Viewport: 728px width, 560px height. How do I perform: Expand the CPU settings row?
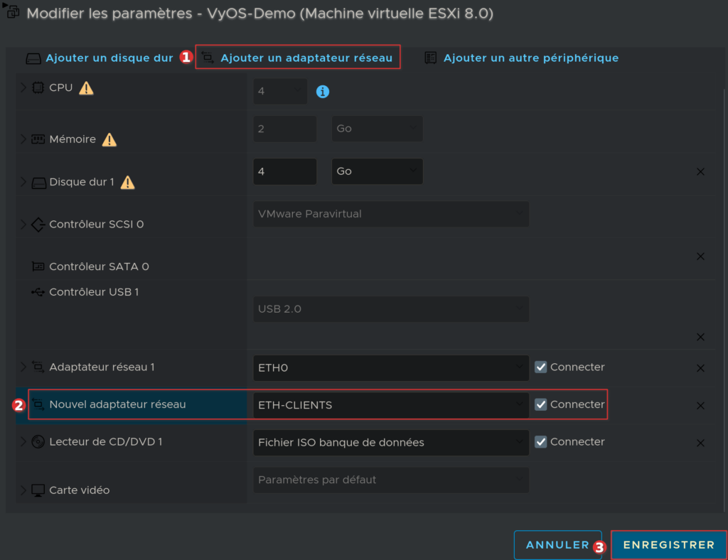point(23,88)
